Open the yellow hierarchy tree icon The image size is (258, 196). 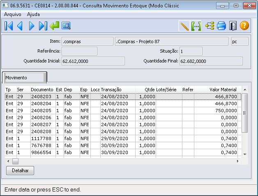pos(210,26)
